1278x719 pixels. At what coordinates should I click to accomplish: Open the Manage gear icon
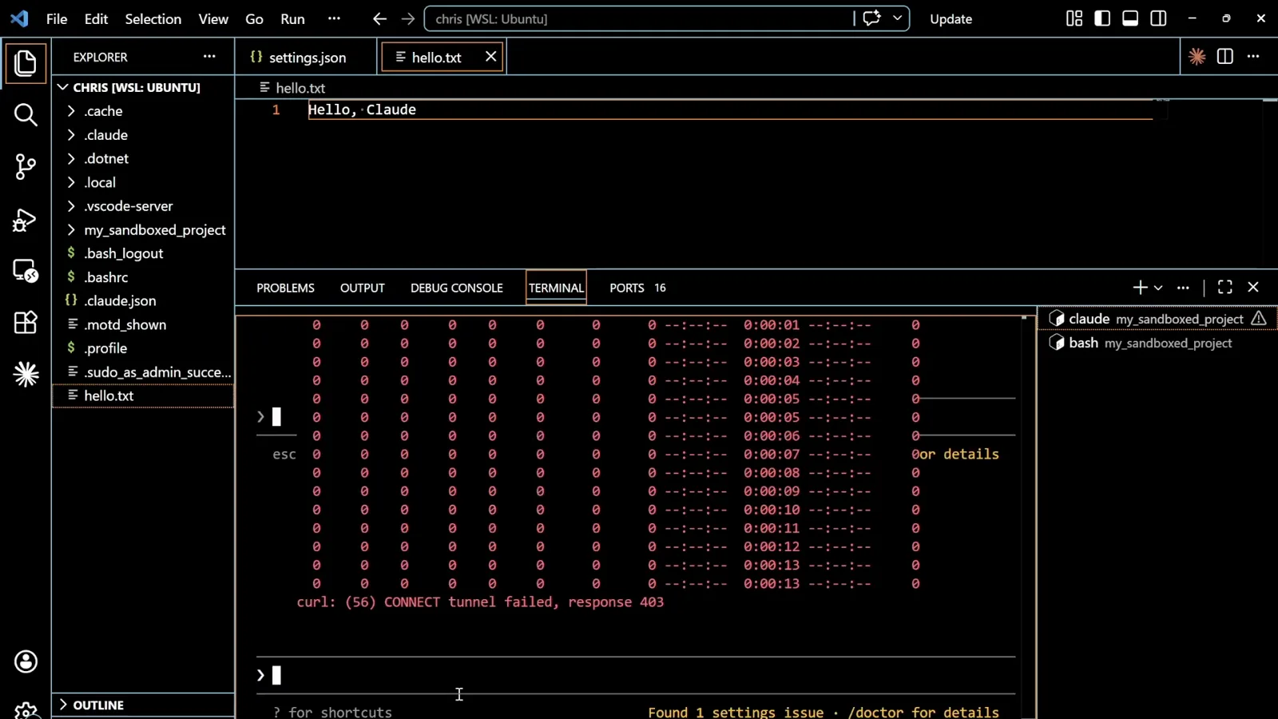tap(26, 709)
